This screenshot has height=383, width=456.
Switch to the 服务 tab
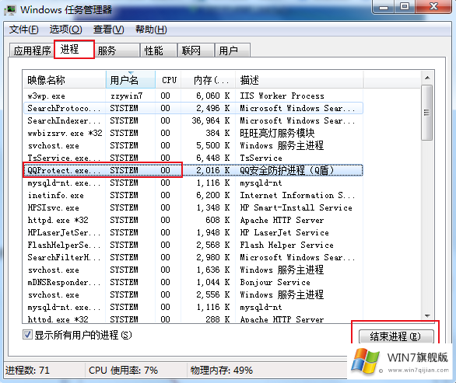pos(117,50)
